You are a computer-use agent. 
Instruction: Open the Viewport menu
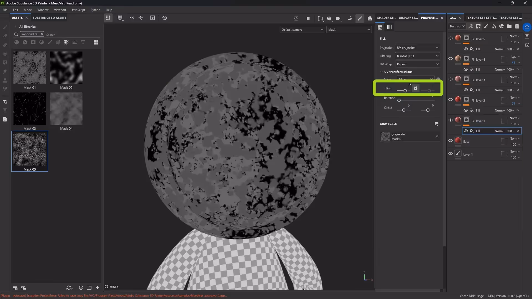pos(60,10)
